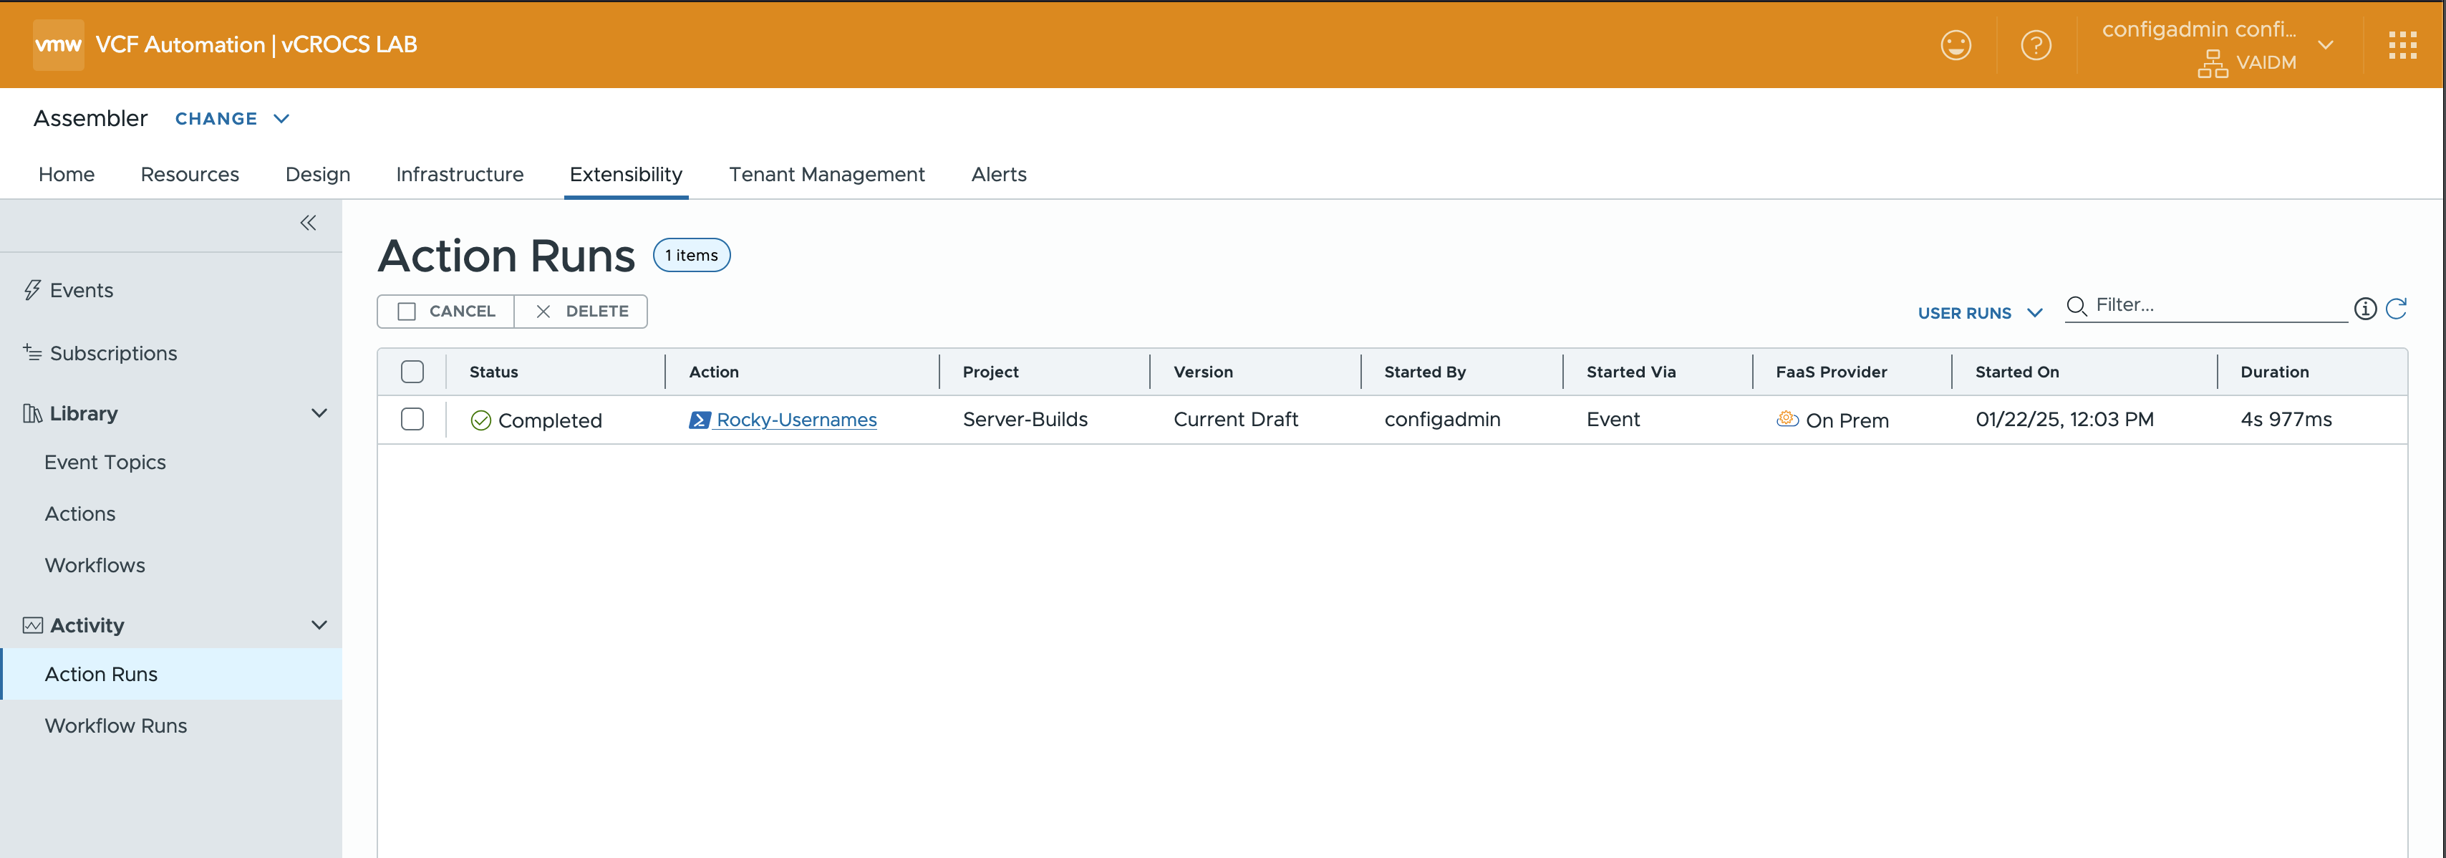Collapse the Library section chevron
The width and height of the screenshot is (2446, 858).
pos(319,413)
